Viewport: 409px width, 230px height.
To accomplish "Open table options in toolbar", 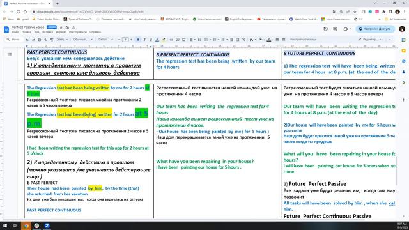I will (x=304, y=40).
